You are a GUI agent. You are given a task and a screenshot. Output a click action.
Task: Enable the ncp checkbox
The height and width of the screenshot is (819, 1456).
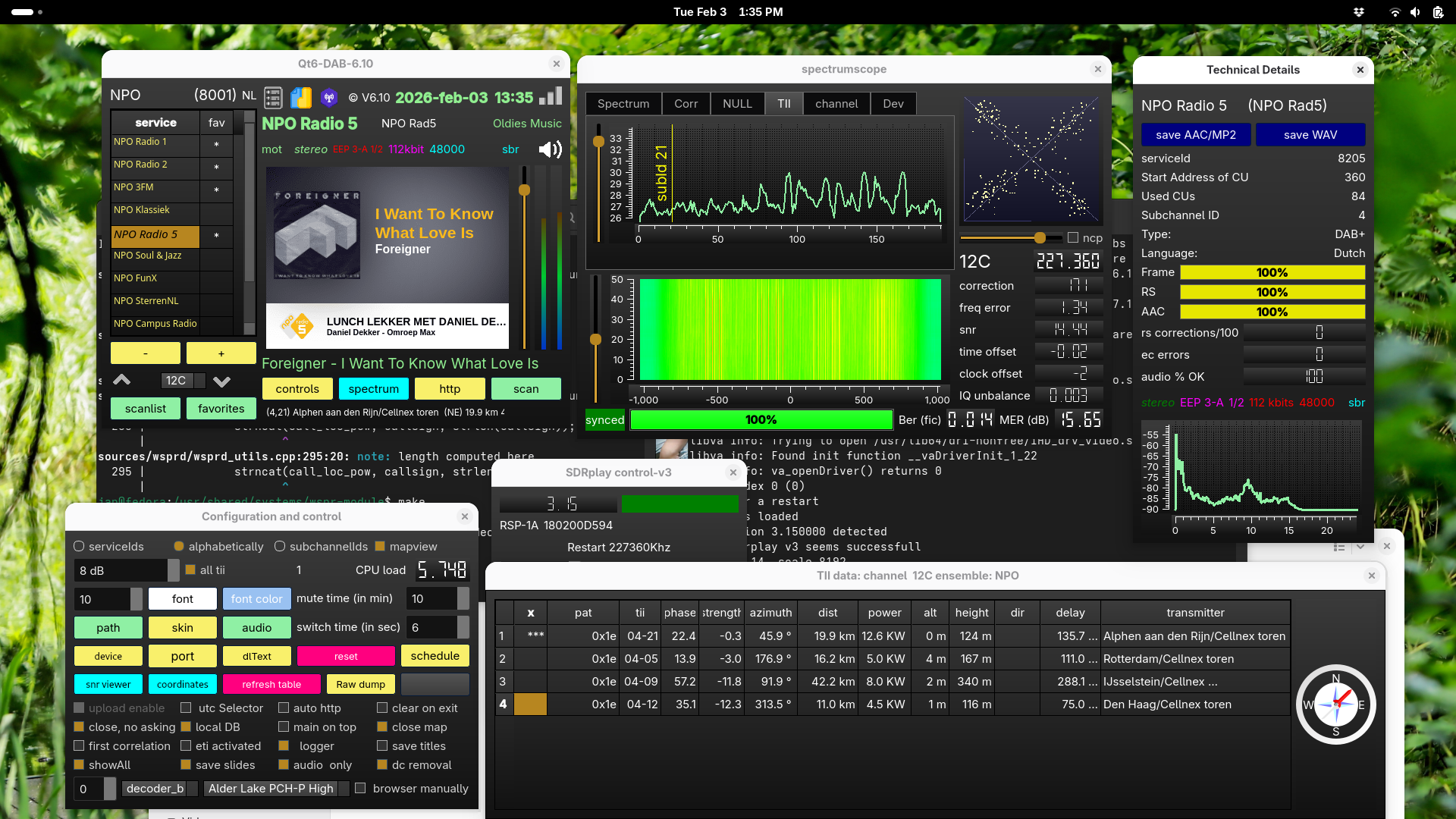pos(1073,238)
